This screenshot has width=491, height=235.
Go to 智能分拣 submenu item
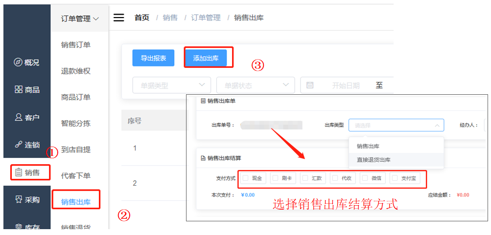pos(76,123)
